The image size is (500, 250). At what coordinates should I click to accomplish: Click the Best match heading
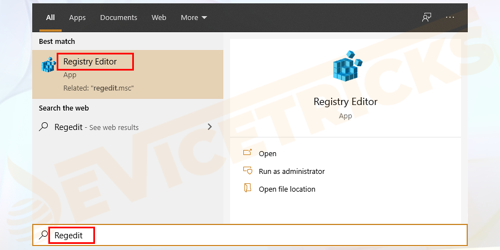tap(57, 42)
